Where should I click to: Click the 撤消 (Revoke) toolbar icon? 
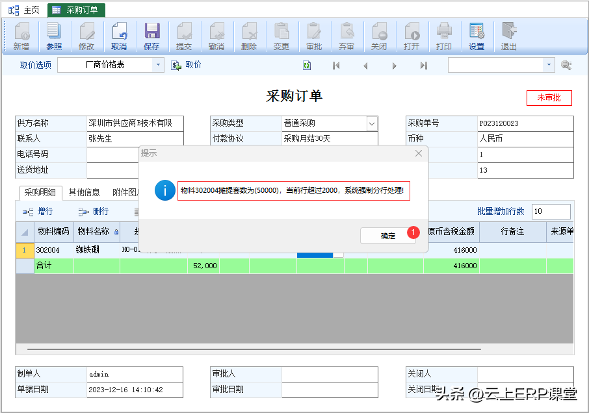216,36
